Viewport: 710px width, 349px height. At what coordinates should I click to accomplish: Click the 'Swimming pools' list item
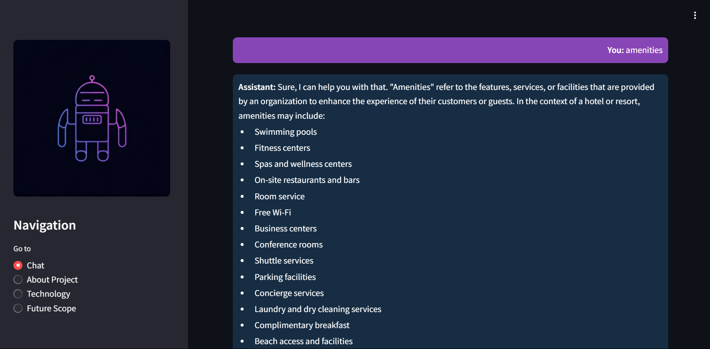click(285, 132)
